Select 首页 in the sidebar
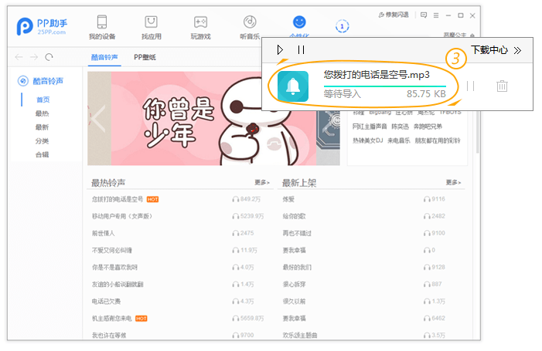 coord(43,100)
